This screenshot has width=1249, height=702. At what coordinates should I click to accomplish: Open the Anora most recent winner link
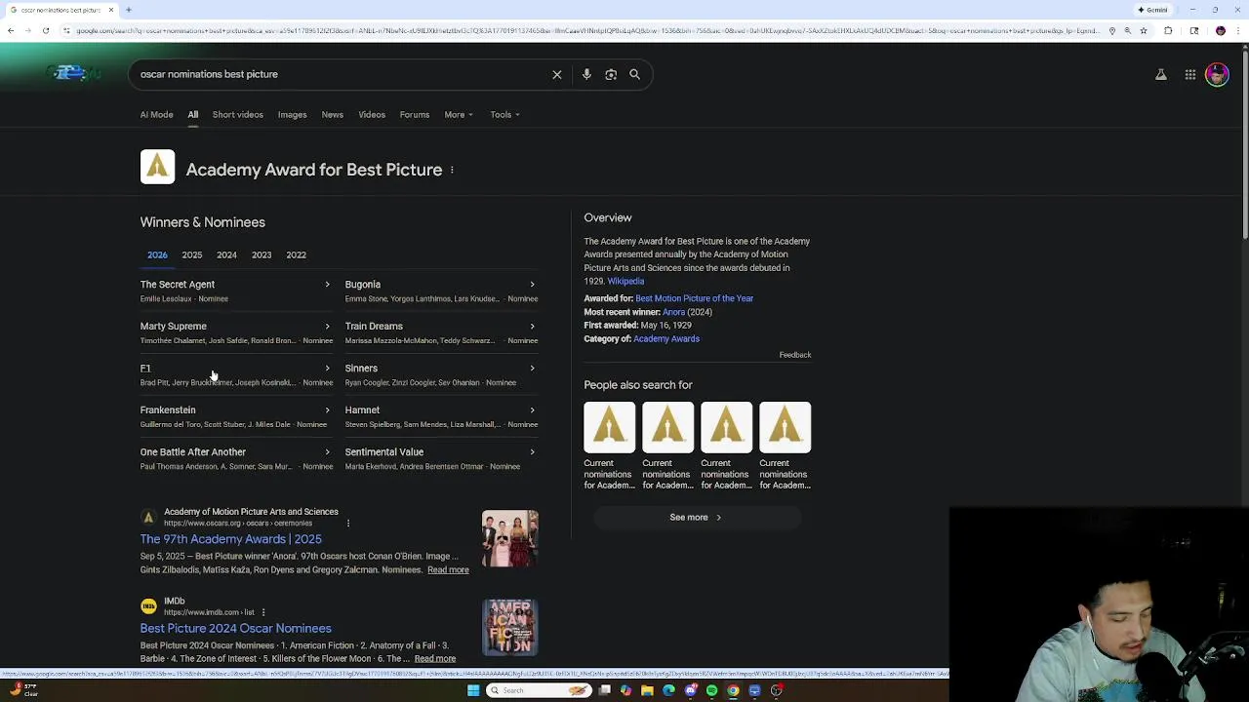(x=673, y=312)
